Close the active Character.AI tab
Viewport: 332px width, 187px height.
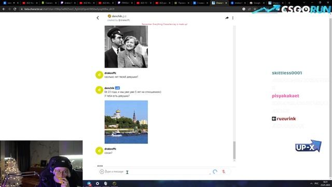[x=226, y=3]
